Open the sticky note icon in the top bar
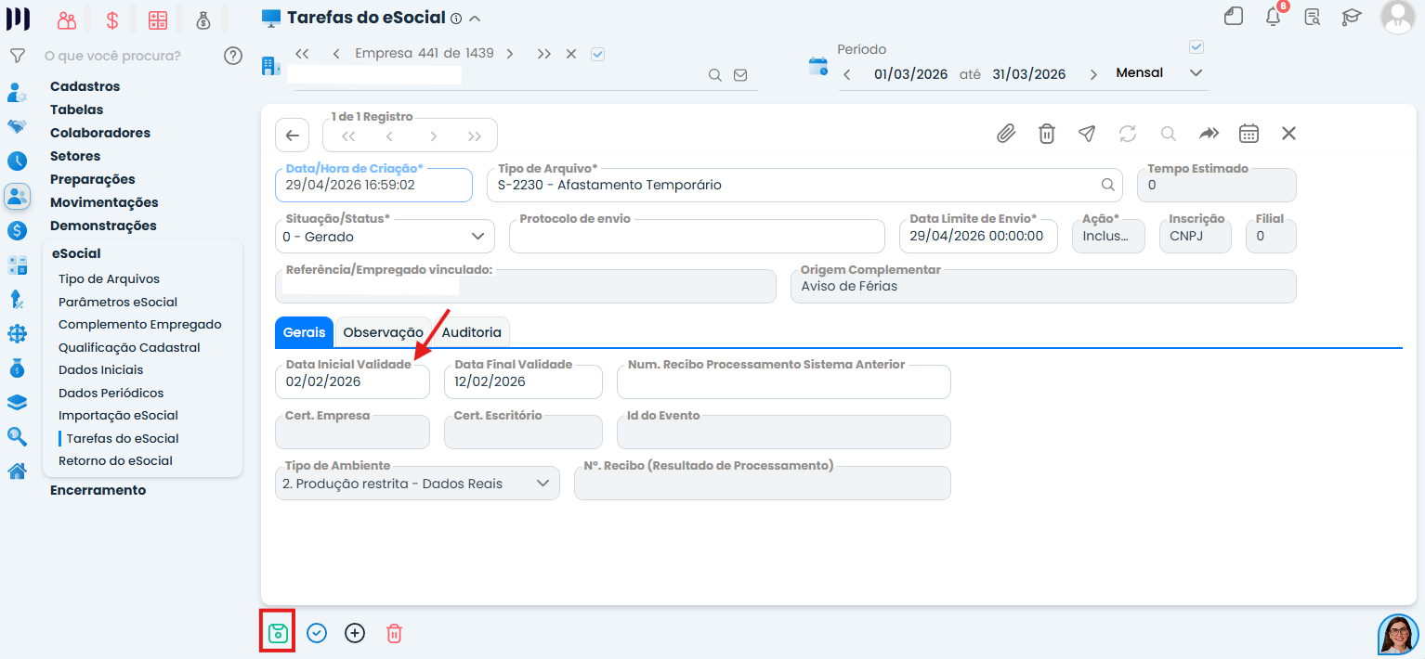 click(x=1234, y=16)
